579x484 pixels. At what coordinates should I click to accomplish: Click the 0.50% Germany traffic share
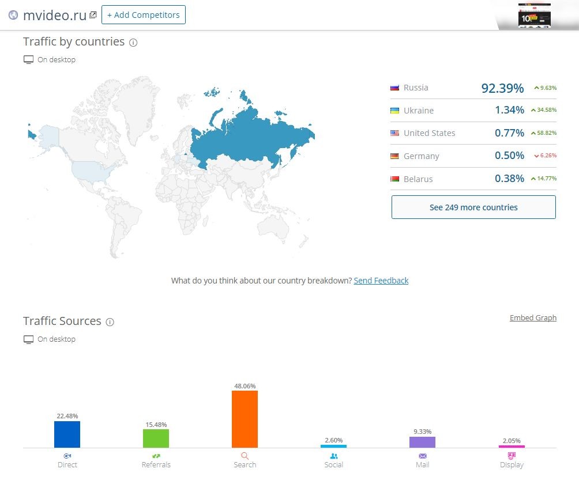point(510,156)
